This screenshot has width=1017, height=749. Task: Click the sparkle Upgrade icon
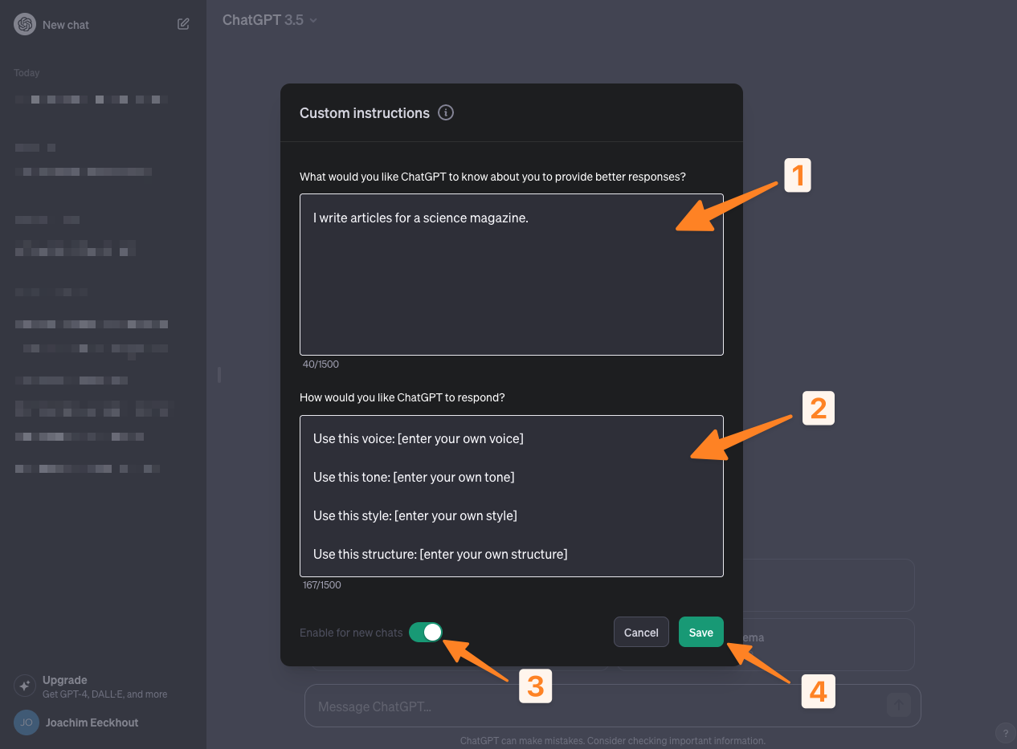[25, 684]
